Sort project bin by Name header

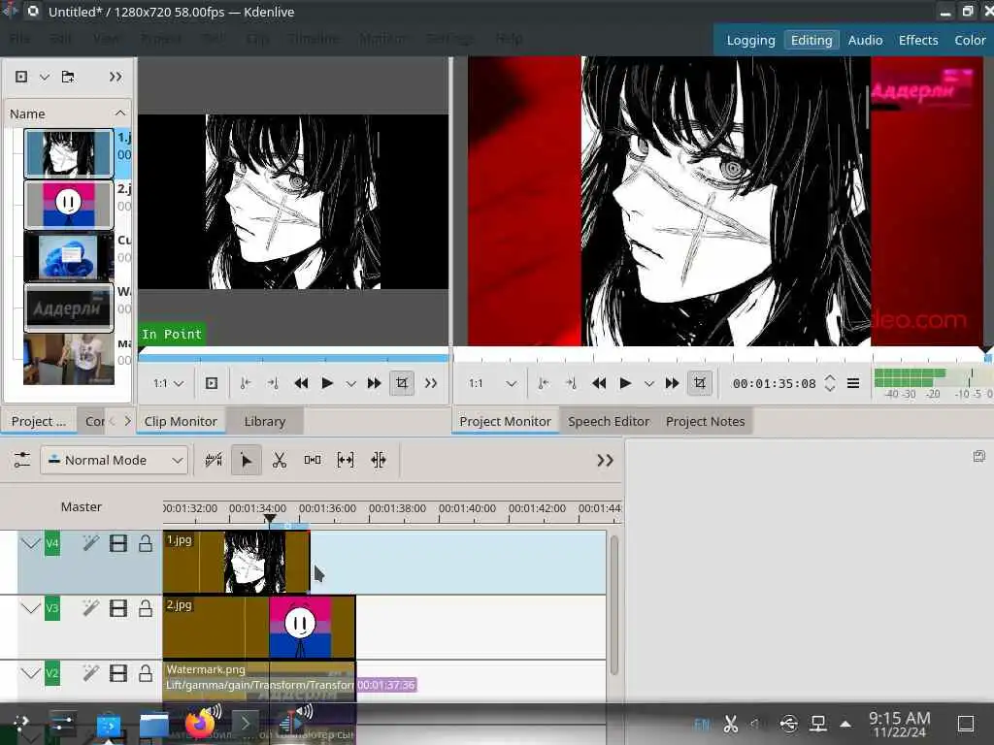67,113
